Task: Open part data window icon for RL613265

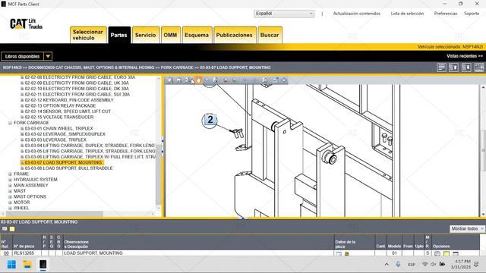Action: pyautogui.click(x=339, y=254)
